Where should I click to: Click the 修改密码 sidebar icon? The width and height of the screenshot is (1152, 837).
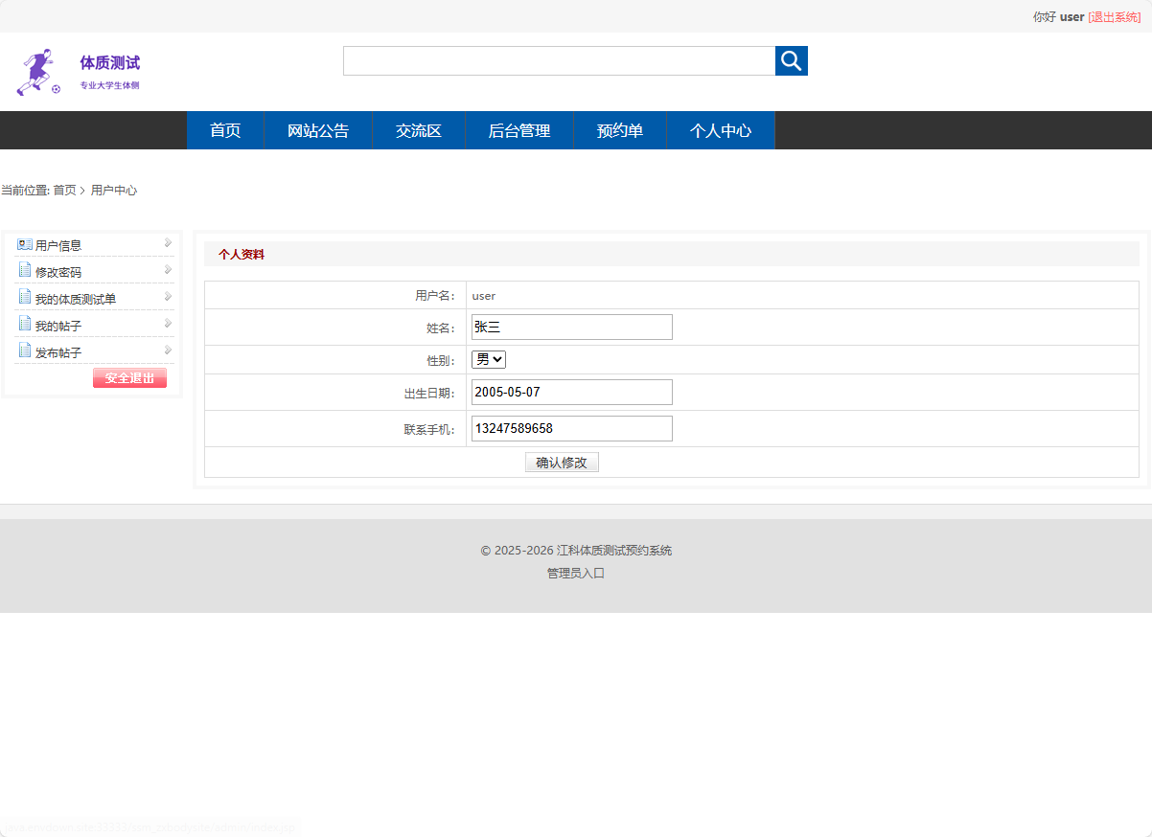pyautogui.click(x=24, y=271)
